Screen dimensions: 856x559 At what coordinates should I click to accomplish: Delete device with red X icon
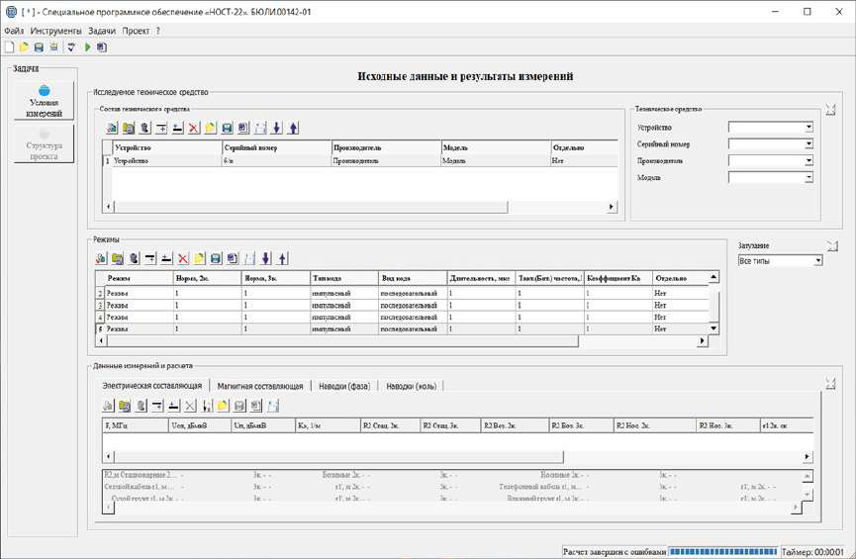point(194,129)
